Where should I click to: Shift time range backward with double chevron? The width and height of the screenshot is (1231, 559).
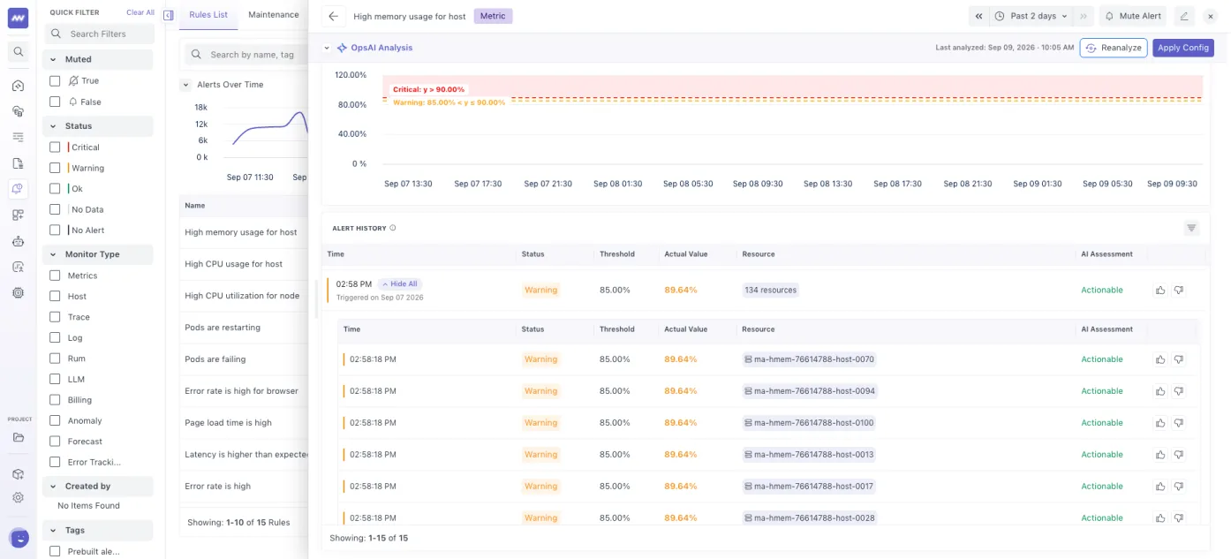click(978, 16)
